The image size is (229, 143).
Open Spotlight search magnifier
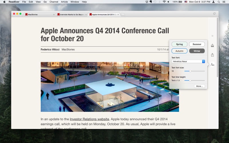click(219, 2)
